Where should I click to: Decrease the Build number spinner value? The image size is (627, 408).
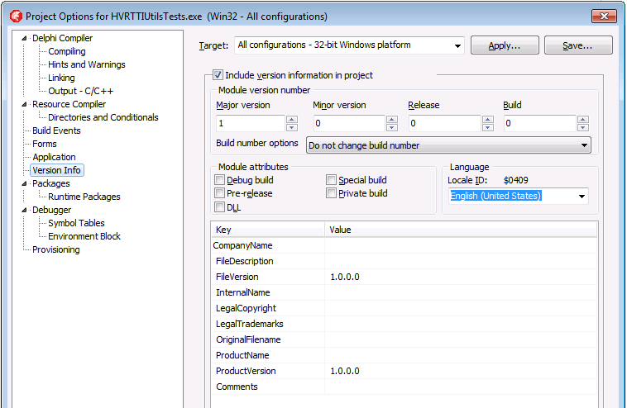tap(582, 127)
